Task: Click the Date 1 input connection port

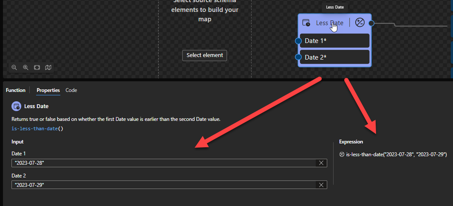Action: point(298,41)
